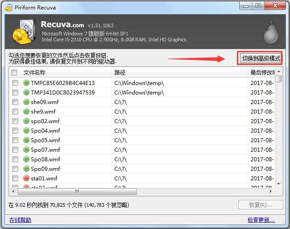The image size is (290, 229).
Task: Check the sta01.wmf checkbox
Action: click(15, 178)
